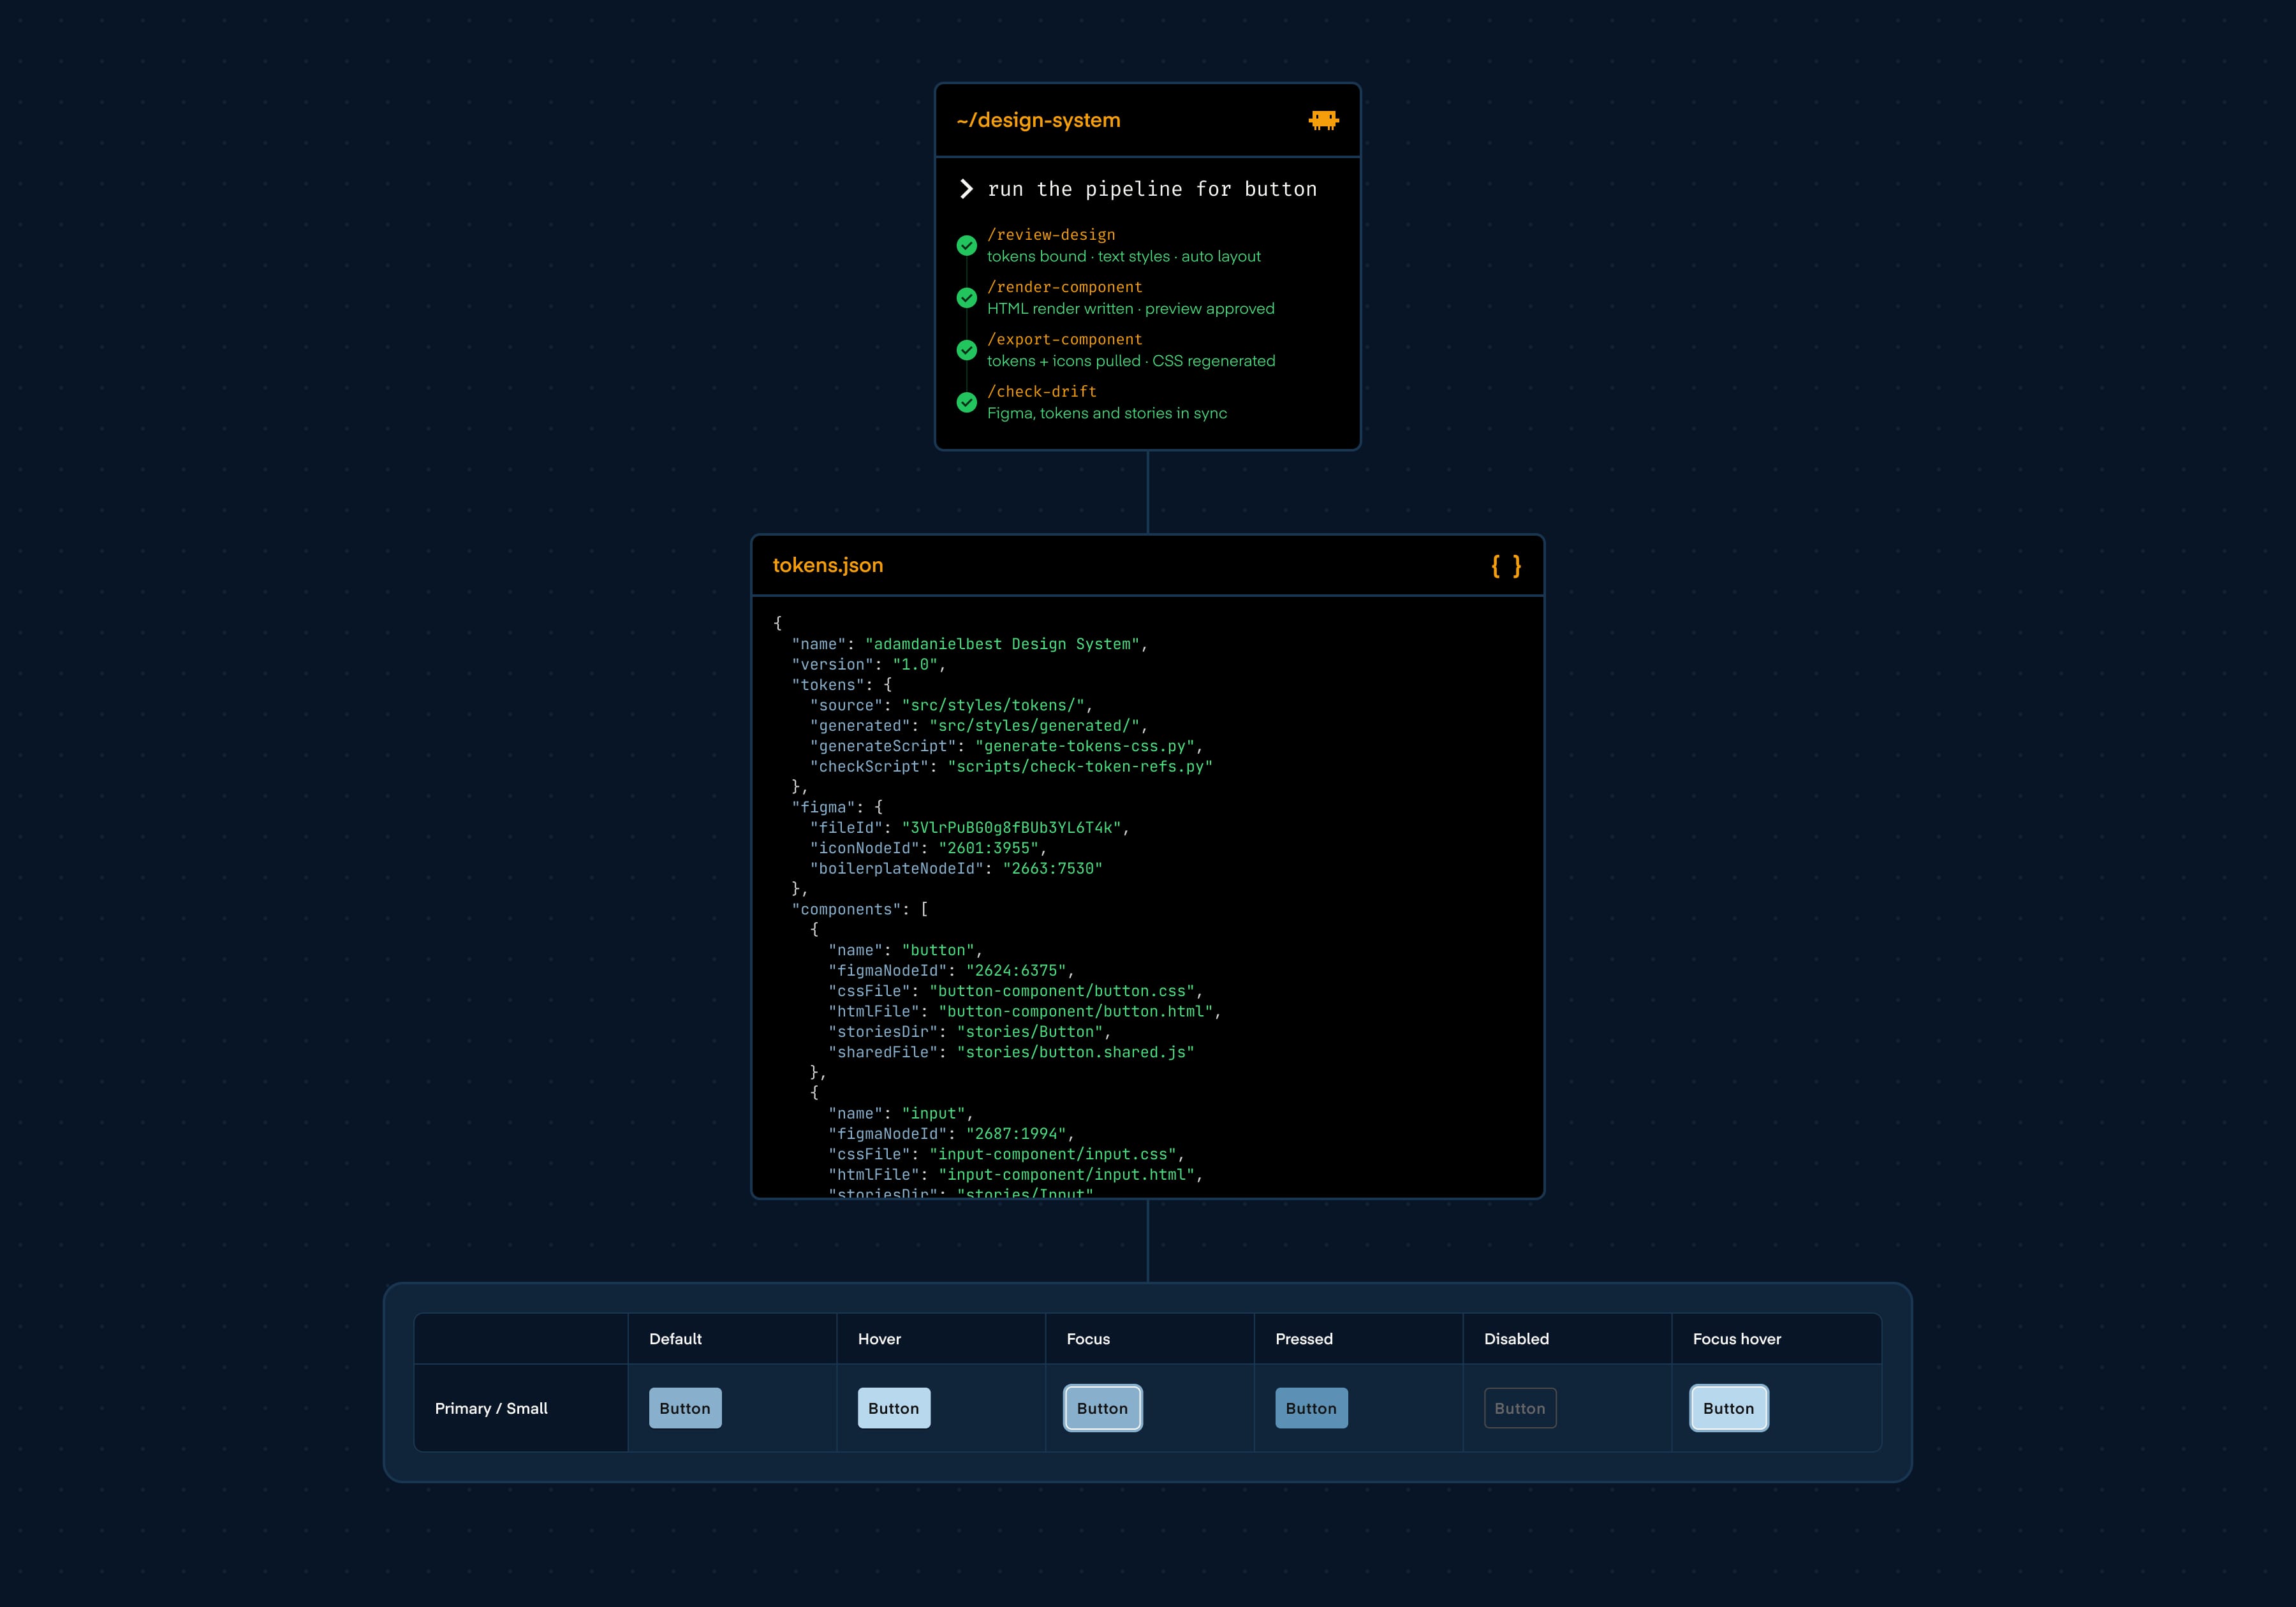Click the prompt chevron before 'run the pipeline'
The width and height of the screenshot is (2296, 1607).
tap(966, 189)
